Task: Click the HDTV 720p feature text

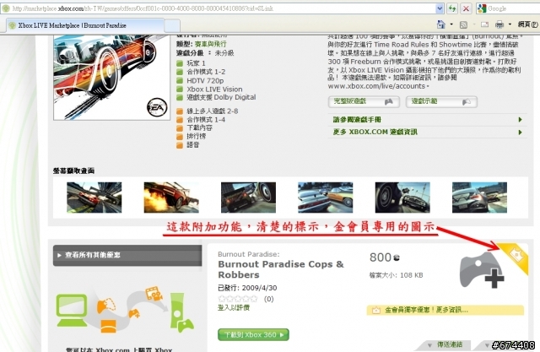Action: 205,80
